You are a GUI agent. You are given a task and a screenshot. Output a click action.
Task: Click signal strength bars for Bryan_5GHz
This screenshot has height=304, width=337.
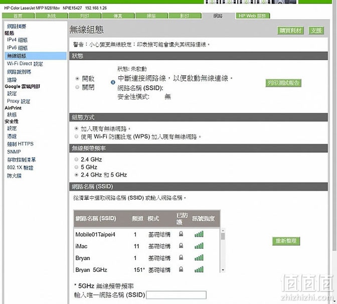tap(199, 269)
